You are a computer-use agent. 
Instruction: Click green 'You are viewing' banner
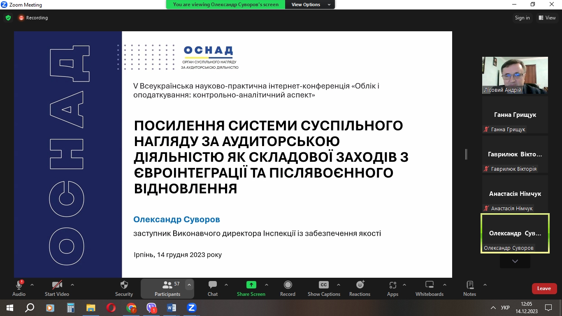[225, 5]
